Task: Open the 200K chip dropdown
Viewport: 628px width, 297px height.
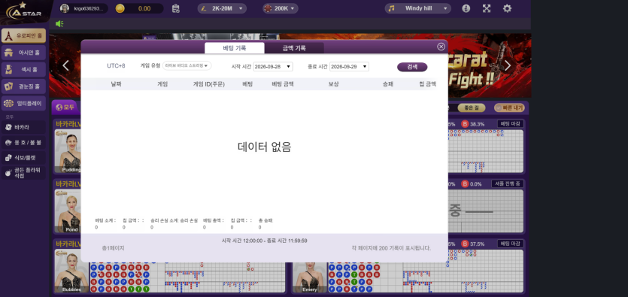Action: point(281,8)
